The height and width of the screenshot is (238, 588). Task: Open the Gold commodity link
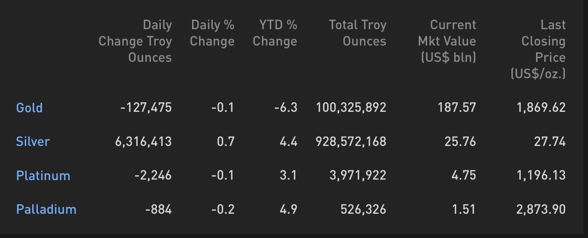(x=29, y=108)
